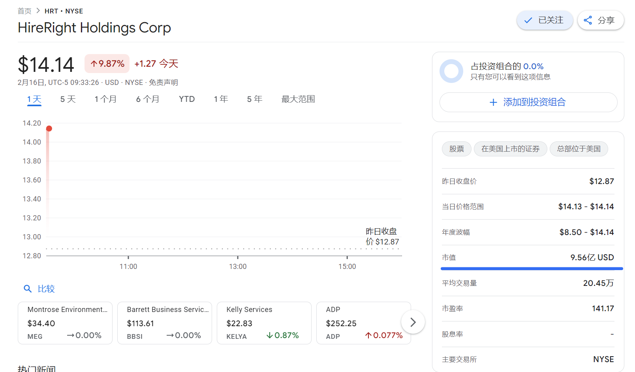
Task: Open the 首页 breadcrumb link
Action: pyautogui.click(x=24, y=11)
